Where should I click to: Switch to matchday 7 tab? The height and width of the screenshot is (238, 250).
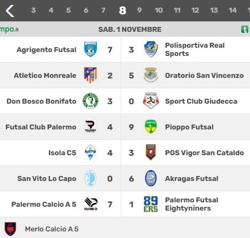pyautogui.click(x=103, y=10)
